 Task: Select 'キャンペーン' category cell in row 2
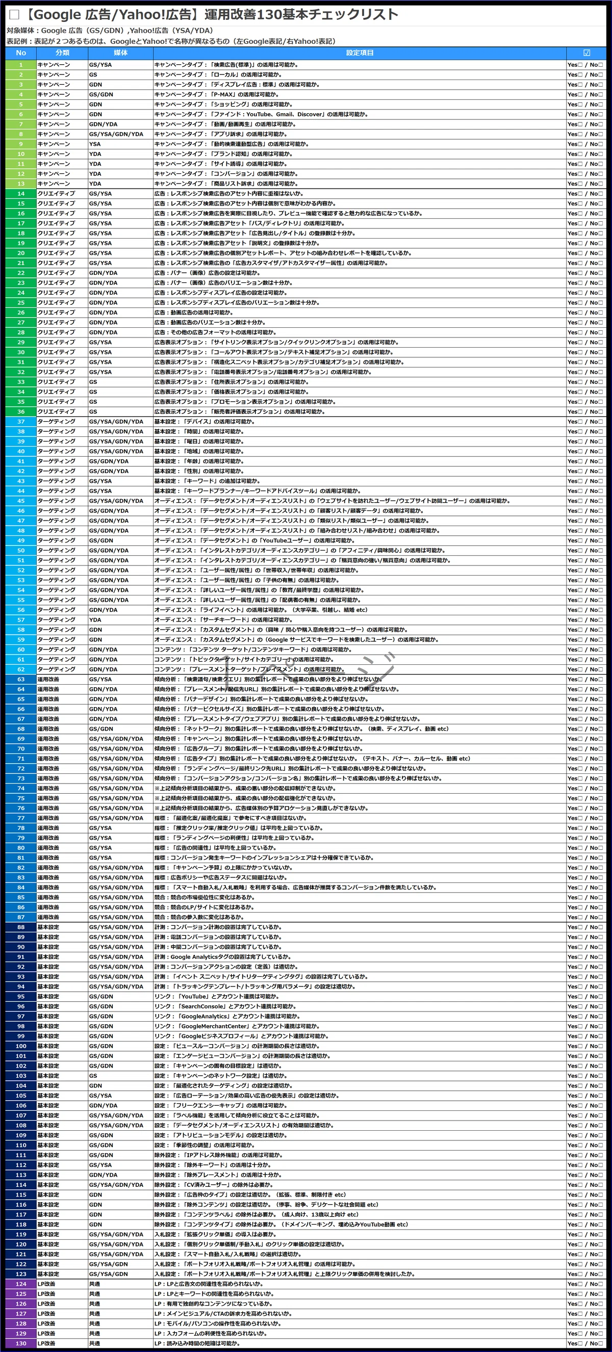point(62,75)
